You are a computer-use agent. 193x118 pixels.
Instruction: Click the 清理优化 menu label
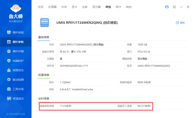[x=18, y=70]
